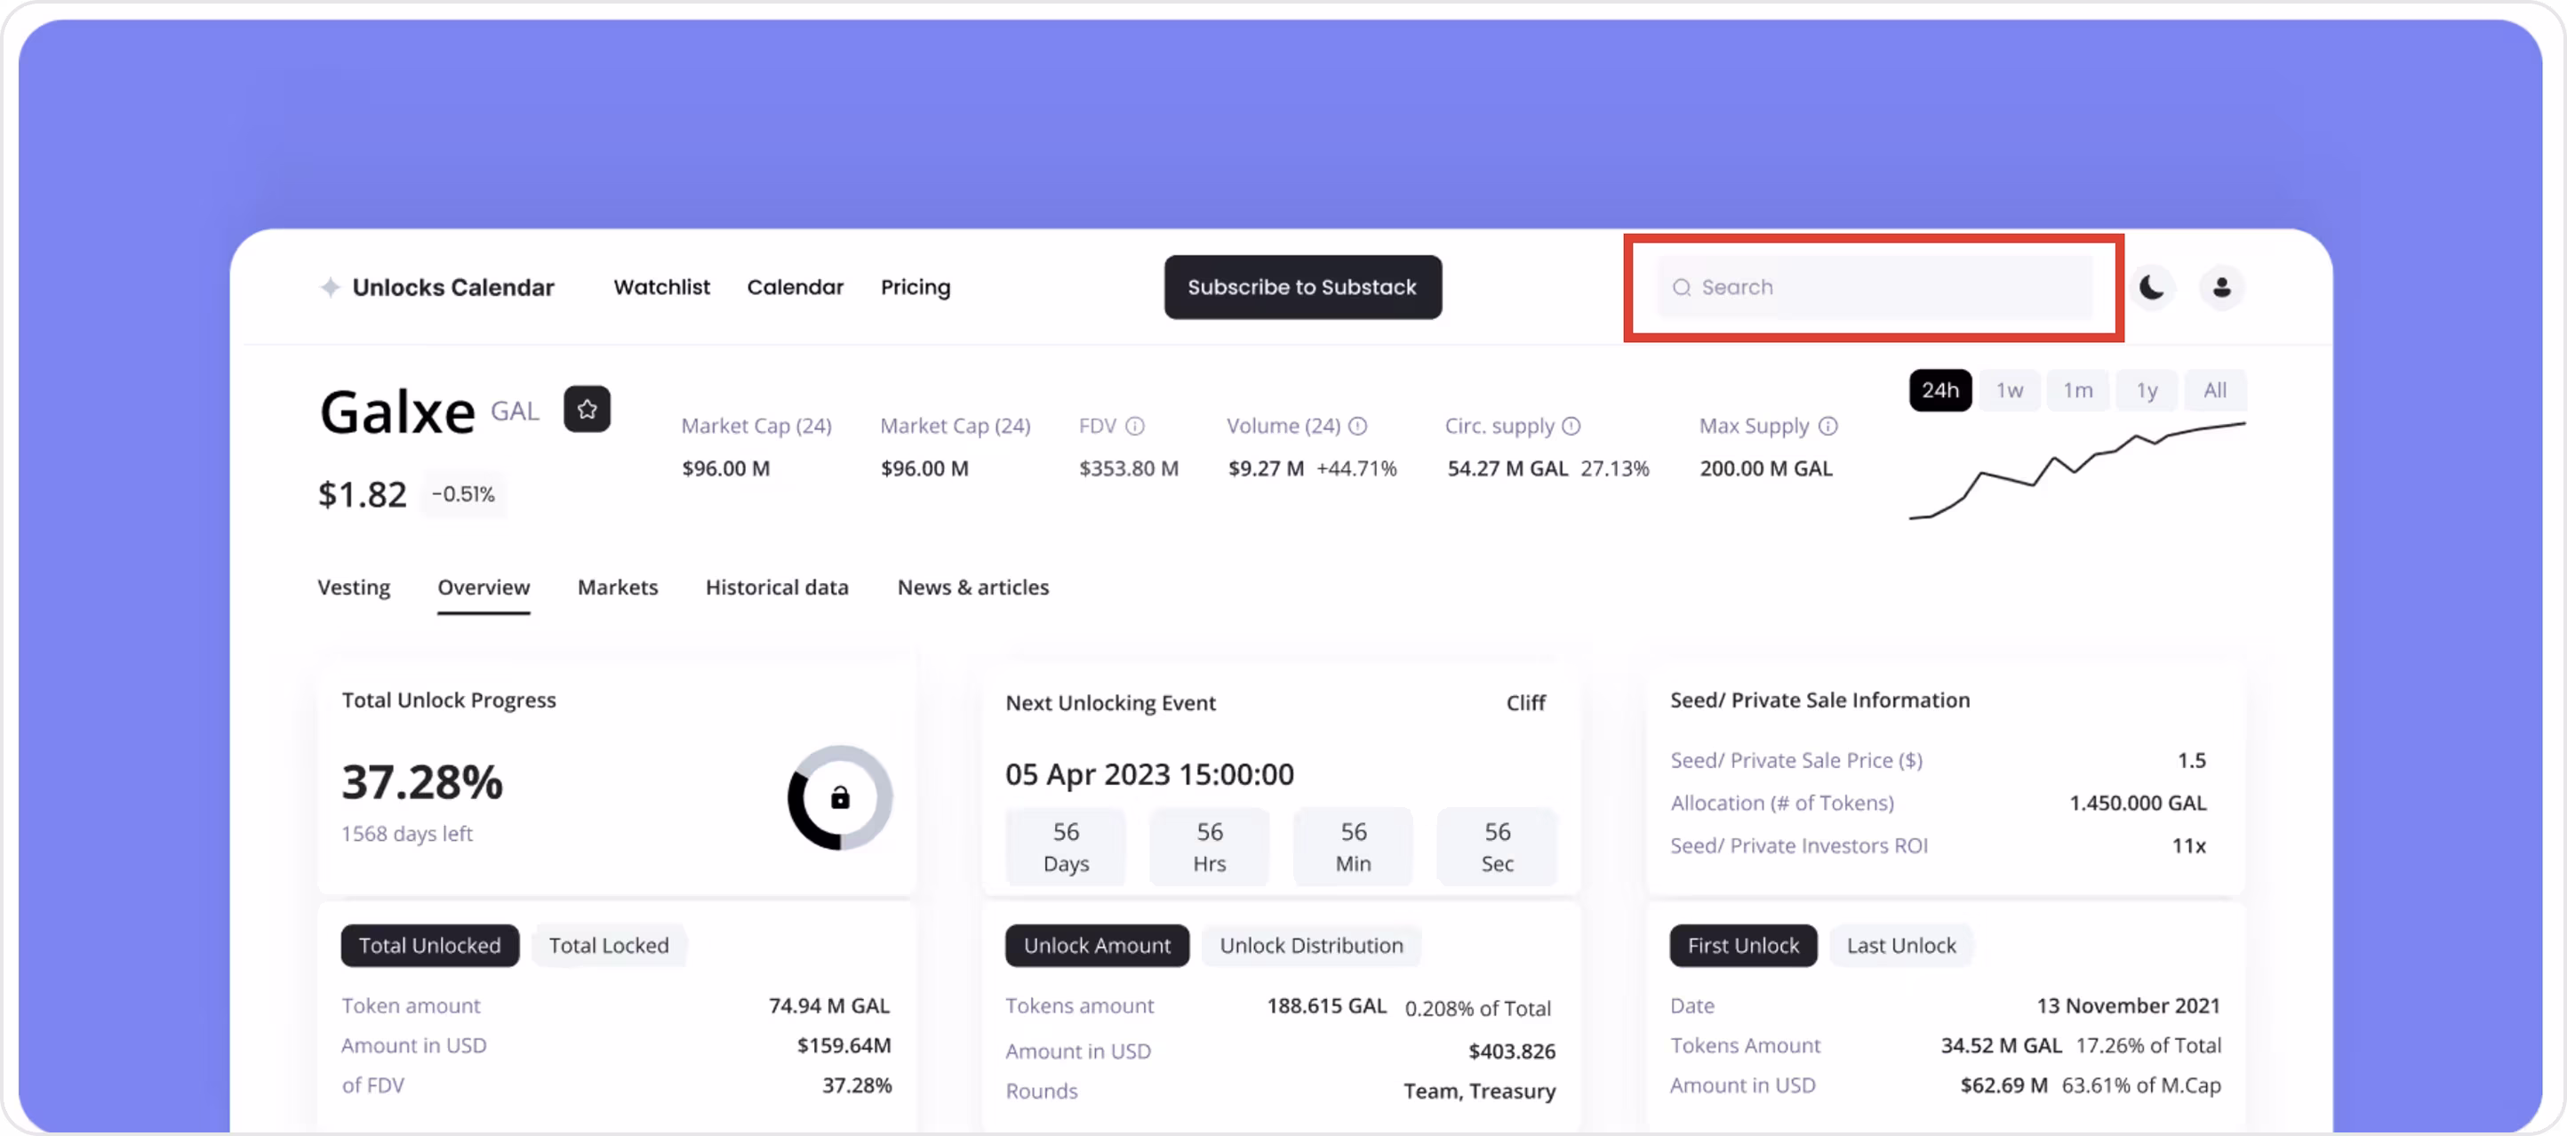Open the Overview tab
Screen dimensions: 2567x1136
pos(484,587)
